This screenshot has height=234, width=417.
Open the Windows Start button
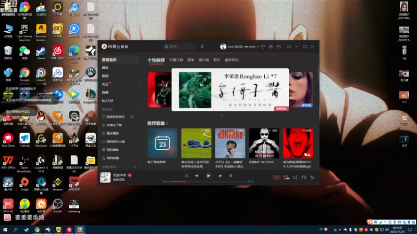[x=5, y=230]
